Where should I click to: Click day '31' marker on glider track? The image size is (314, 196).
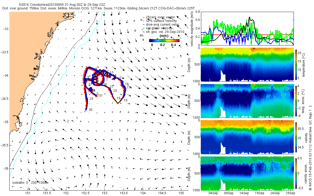click(x=101, y=96)
